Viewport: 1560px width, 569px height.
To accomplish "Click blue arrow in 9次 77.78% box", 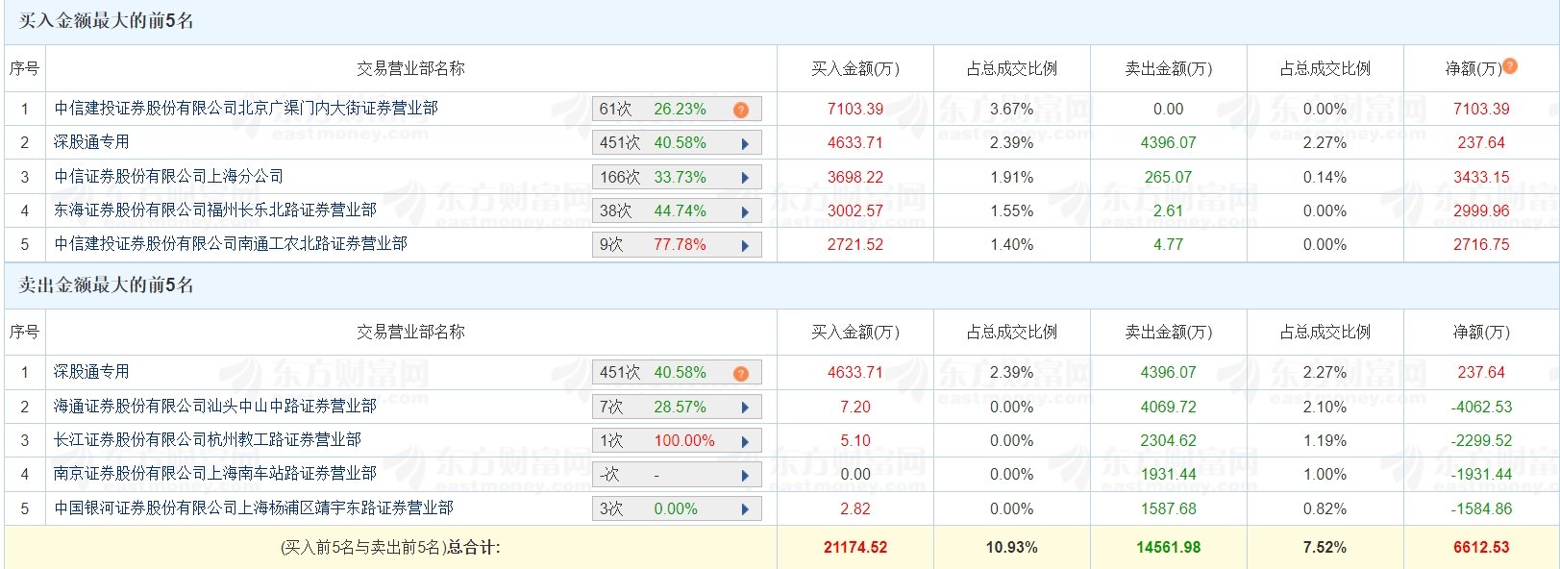I will coord(745,245).
